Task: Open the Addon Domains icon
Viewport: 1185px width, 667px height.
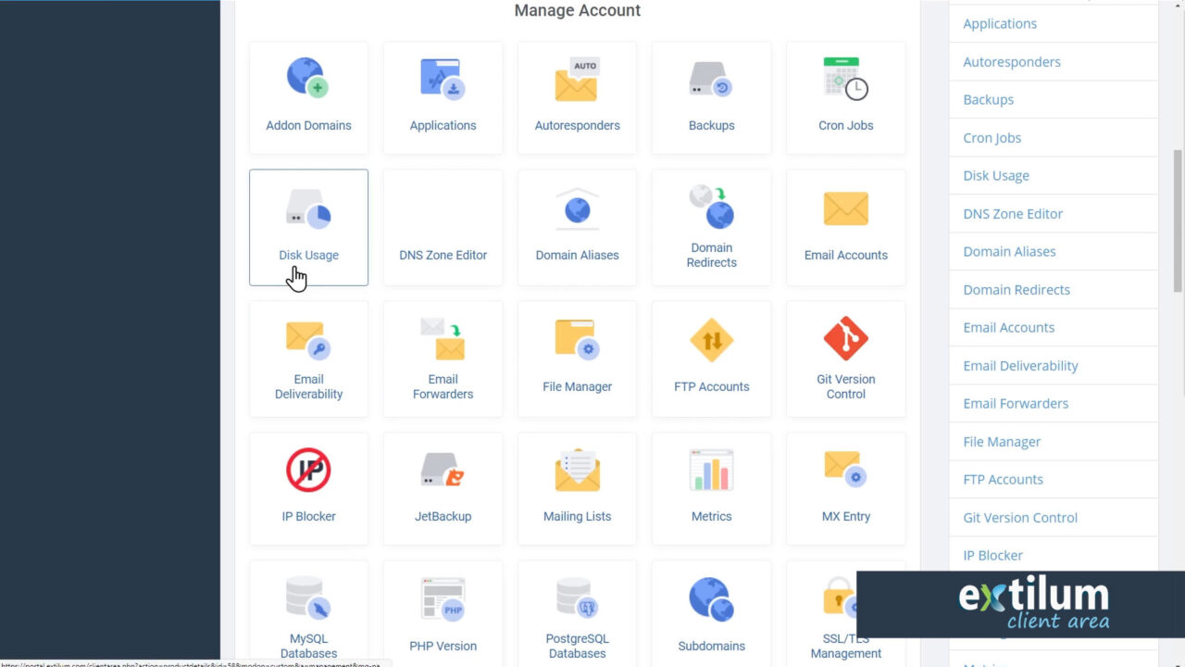Action: point(308,97)
